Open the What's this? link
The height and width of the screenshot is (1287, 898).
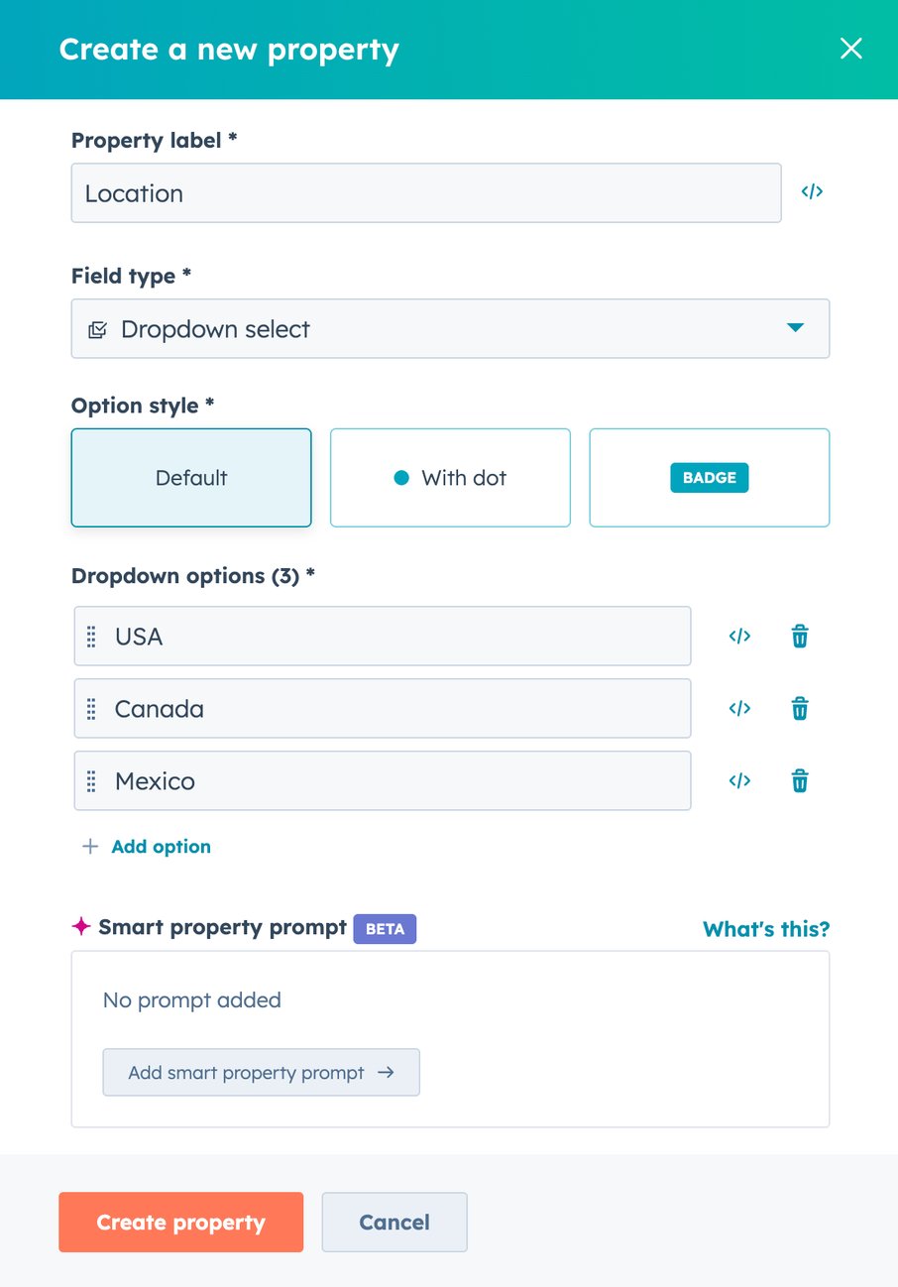tap(765, 928)
